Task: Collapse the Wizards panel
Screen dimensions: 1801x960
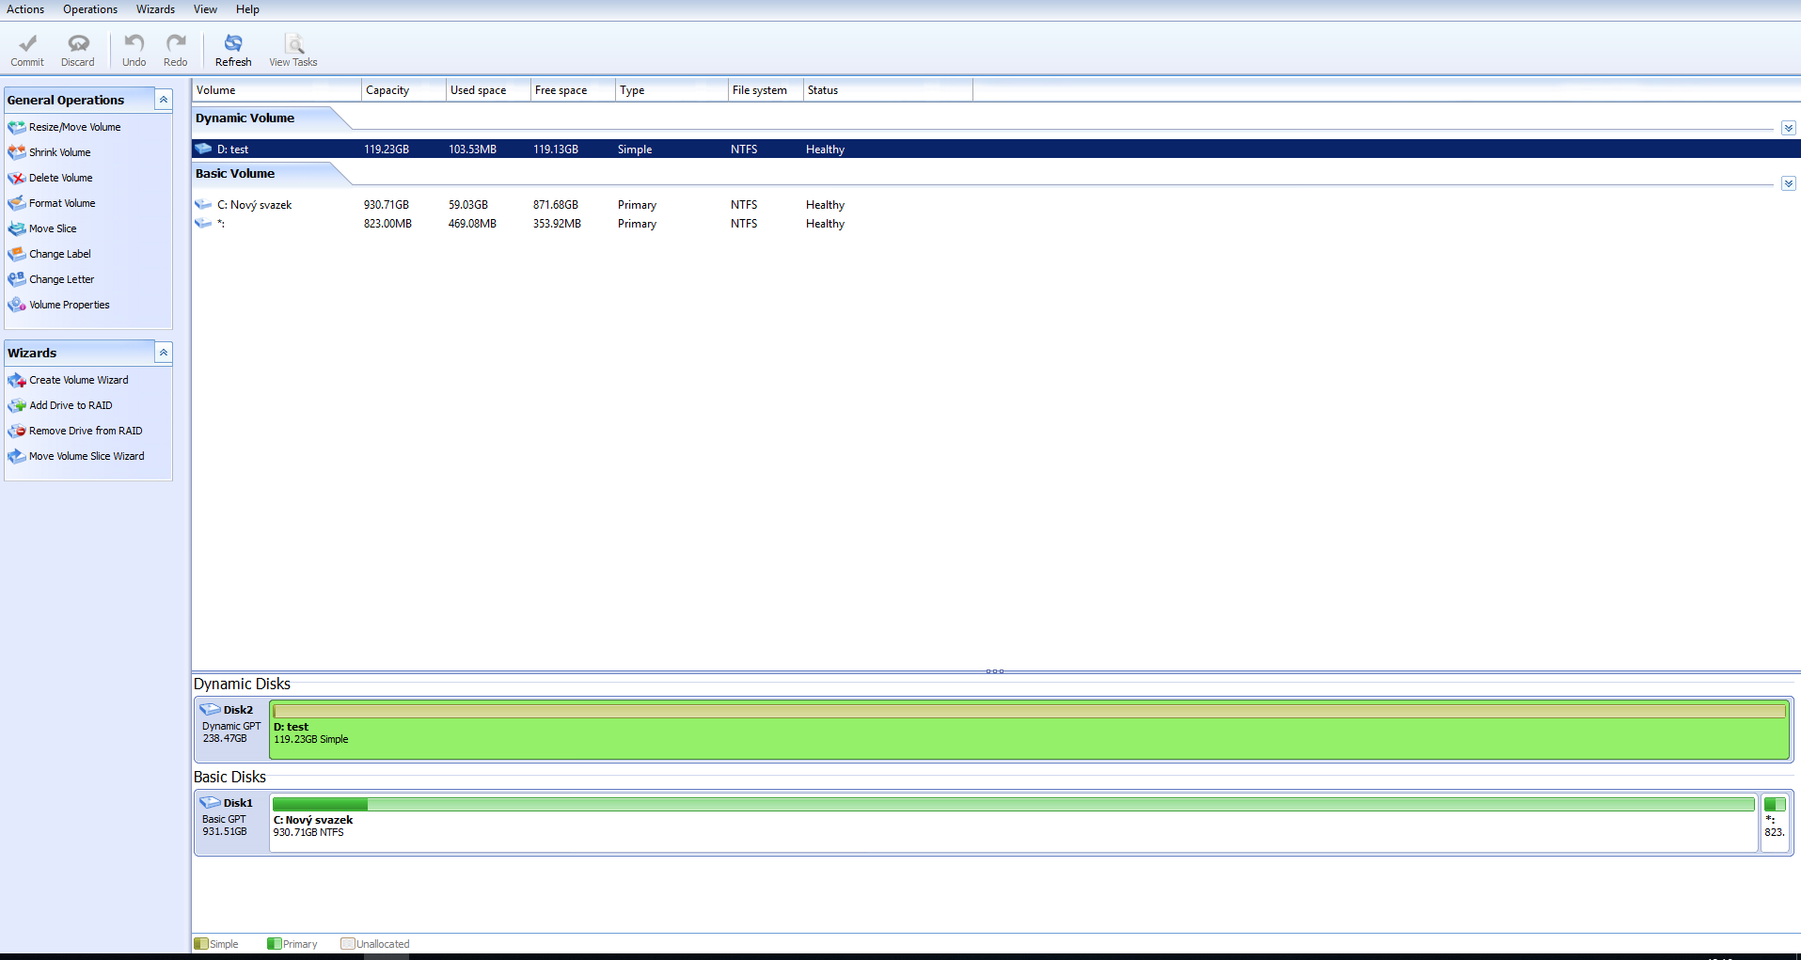Action: point(164,353)
